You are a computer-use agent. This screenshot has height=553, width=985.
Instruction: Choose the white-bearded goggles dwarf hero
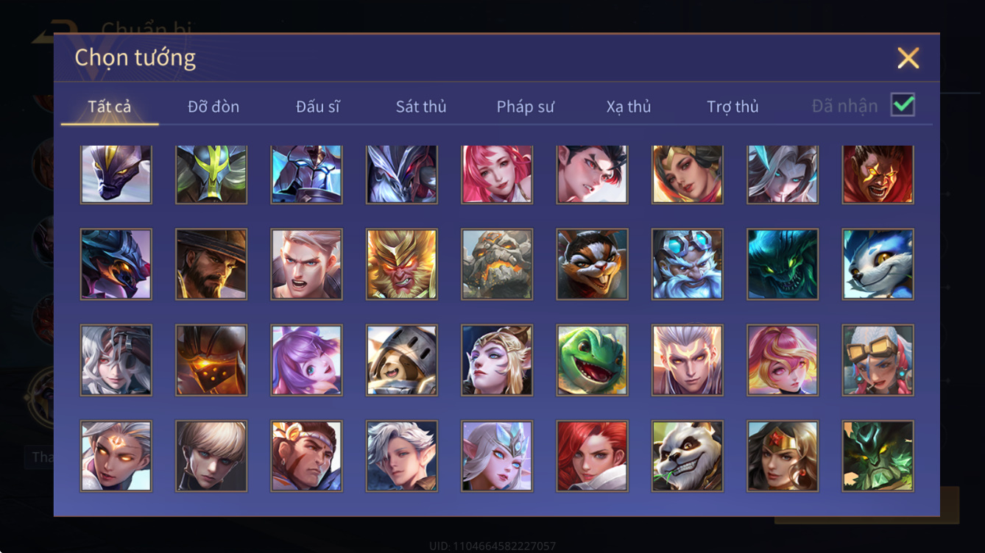pos(688,264)
